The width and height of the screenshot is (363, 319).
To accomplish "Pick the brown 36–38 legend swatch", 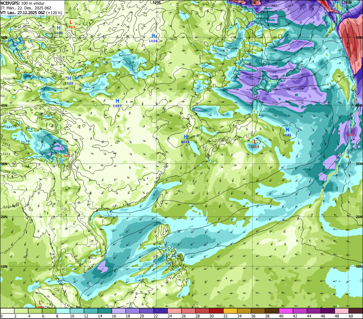I will click(258, 311).
